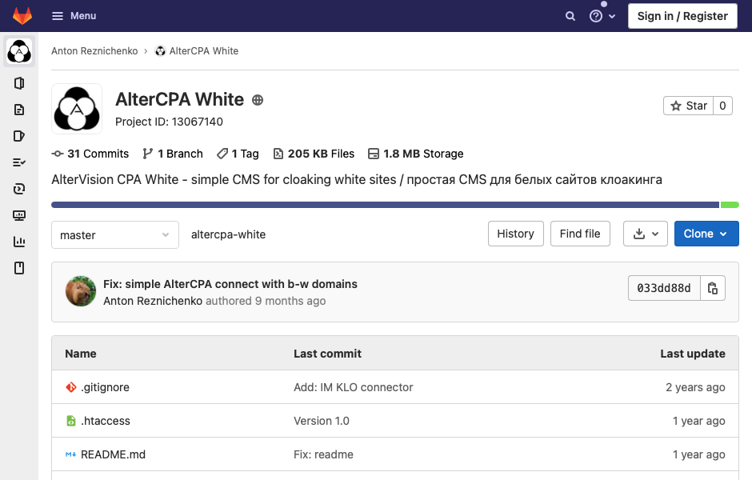Viewport: 752px width, 480px height.
Task: Open Project information in sidebar
Action: [x=19, y=83]
